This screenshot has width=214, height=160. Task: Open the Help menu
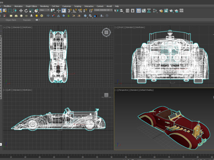(117, 6)
